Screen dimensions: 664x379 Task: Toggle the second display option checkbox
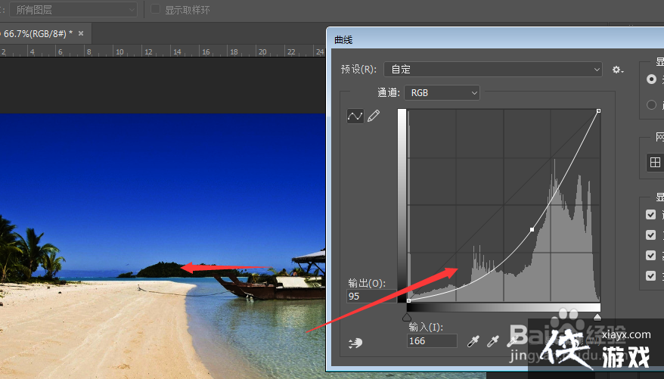[650, 235]
